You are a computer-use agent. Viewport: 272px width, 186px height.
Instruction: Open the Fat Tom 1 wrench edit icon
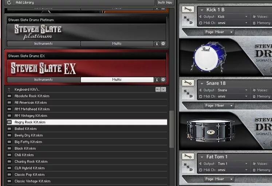[188, 156]
